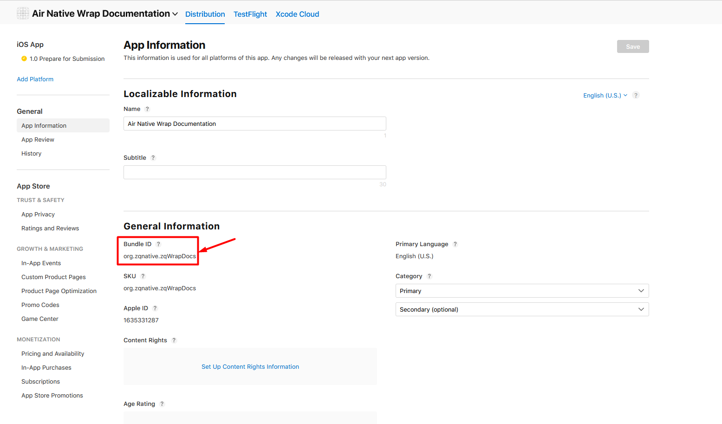
Task: Switch to the Distribution tab
Action: (x=205, y=14)
